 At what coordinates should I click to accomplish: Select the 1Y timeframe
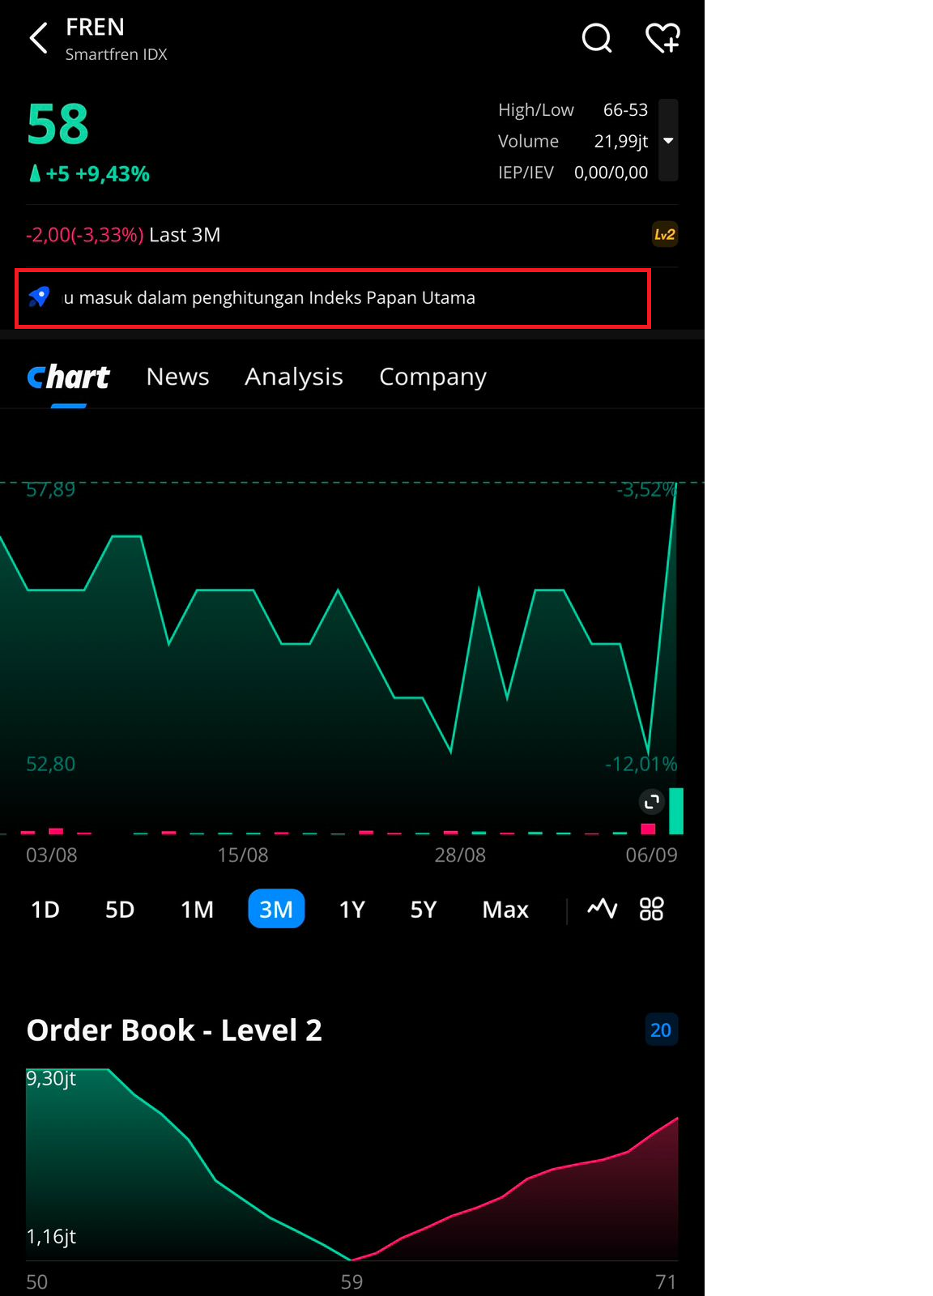352,909
